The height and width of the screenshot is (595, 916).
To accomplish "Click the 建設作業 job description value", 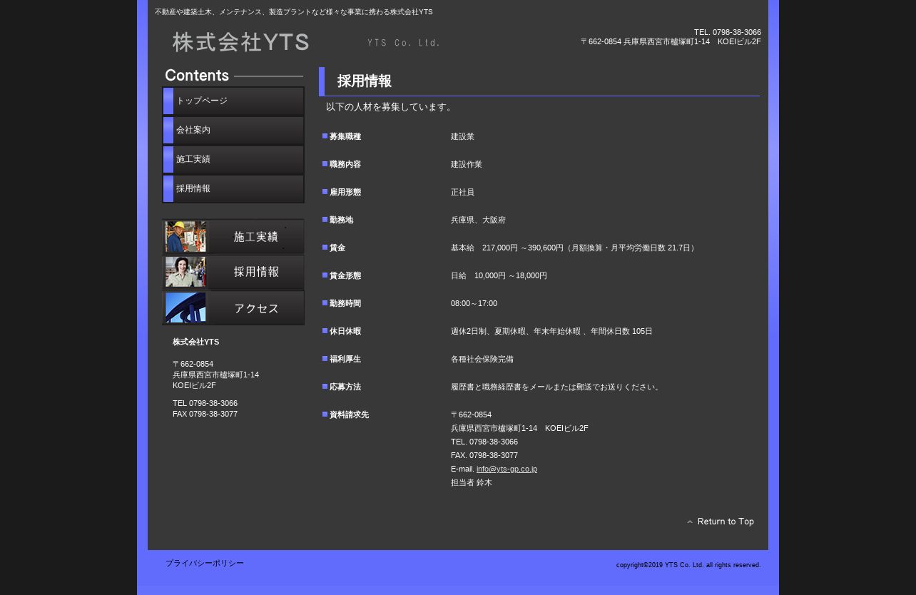I will [467, 164].
